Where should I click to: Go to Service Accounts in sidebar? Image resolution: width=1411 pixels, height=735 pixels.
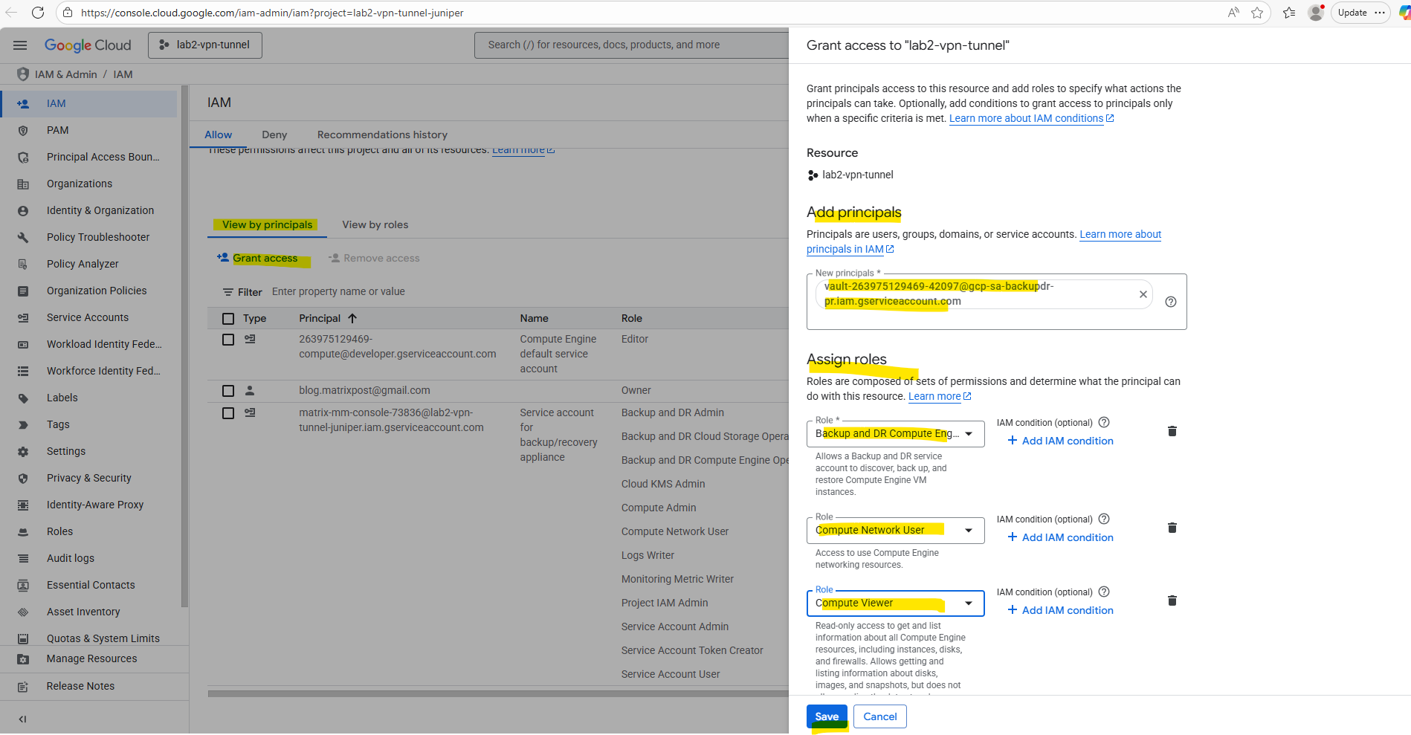click(89, 317)
